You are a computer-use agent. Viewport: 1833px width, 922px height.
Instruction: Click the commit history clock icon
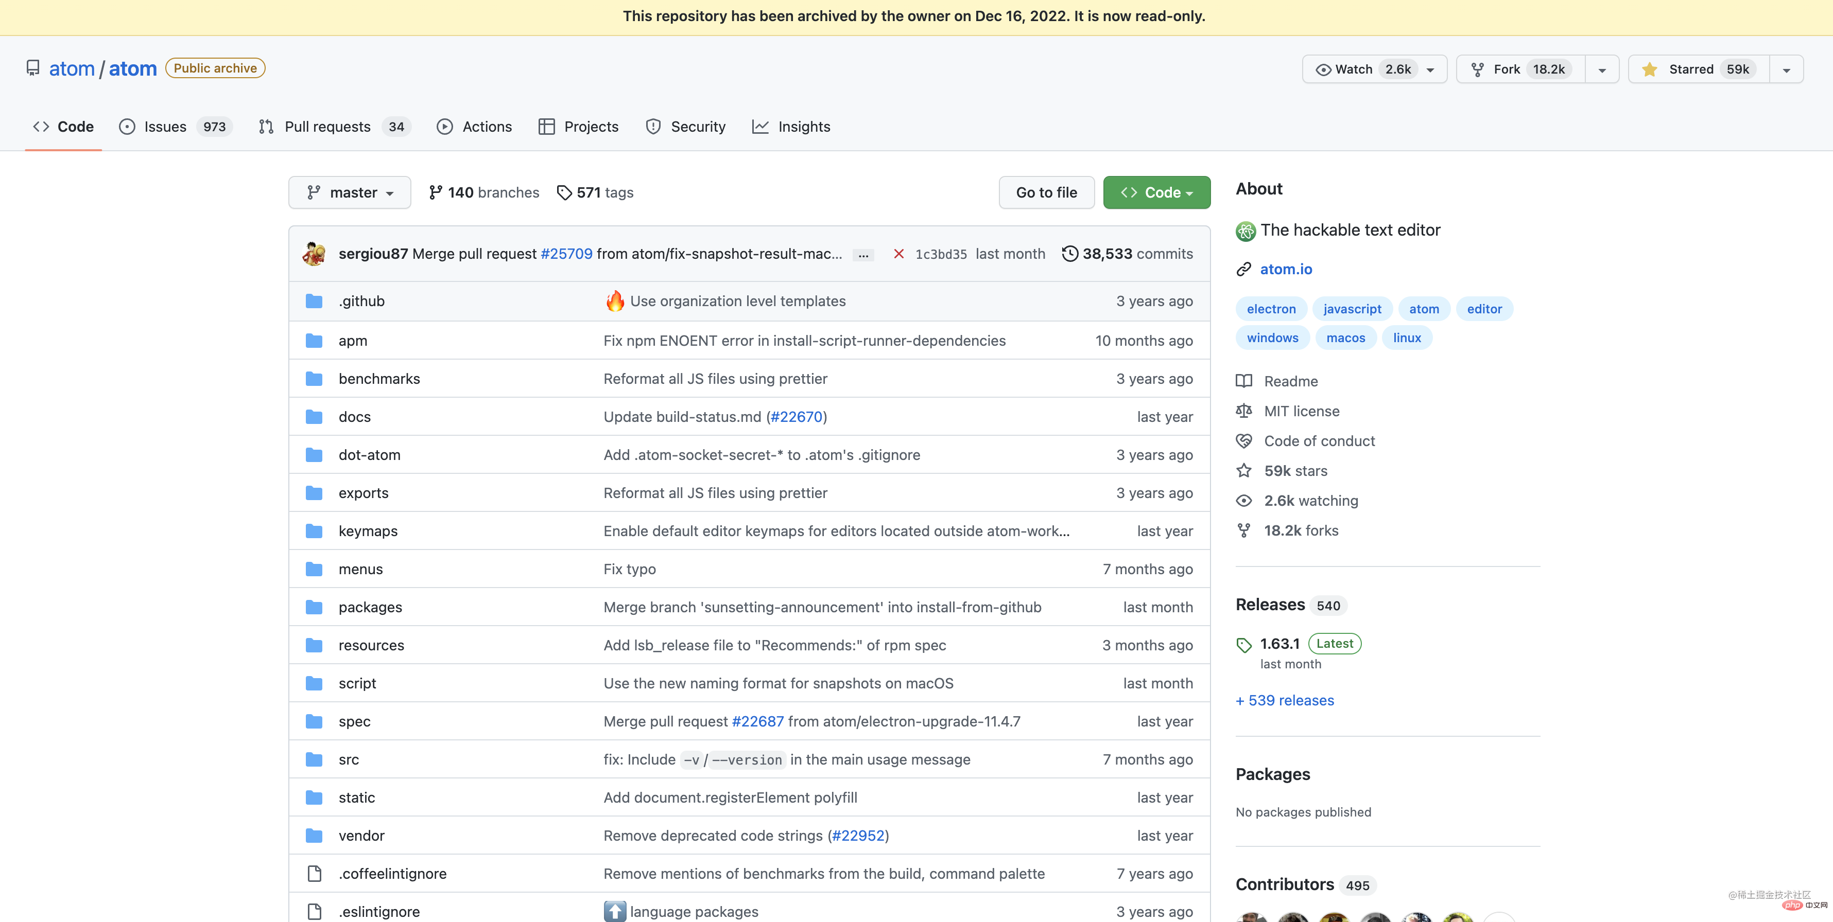1069,254
